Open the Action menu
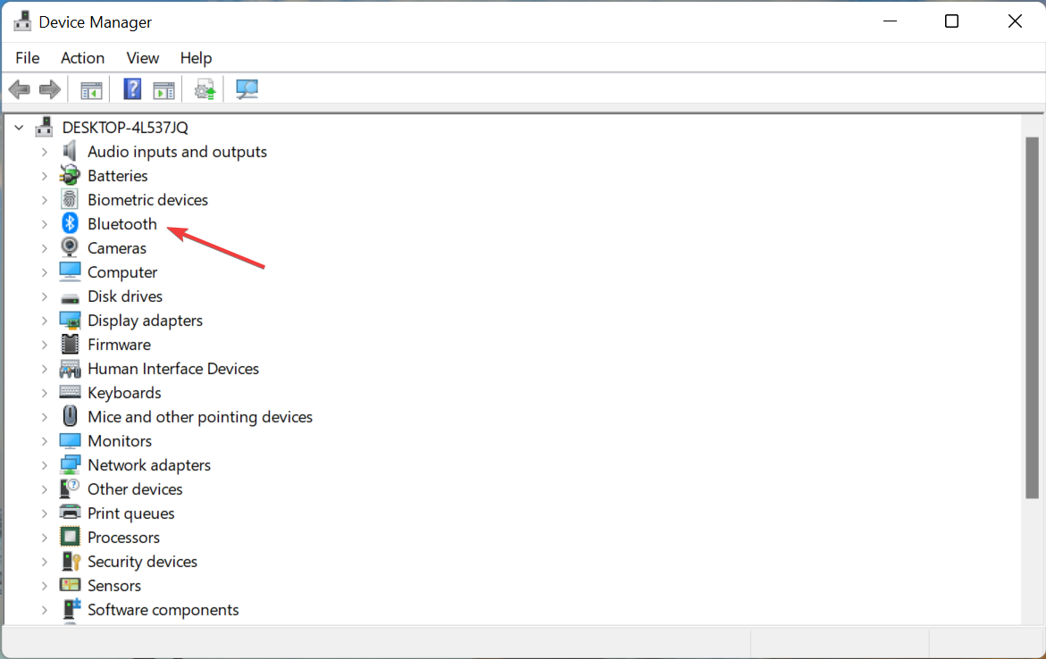 [83, 58]
